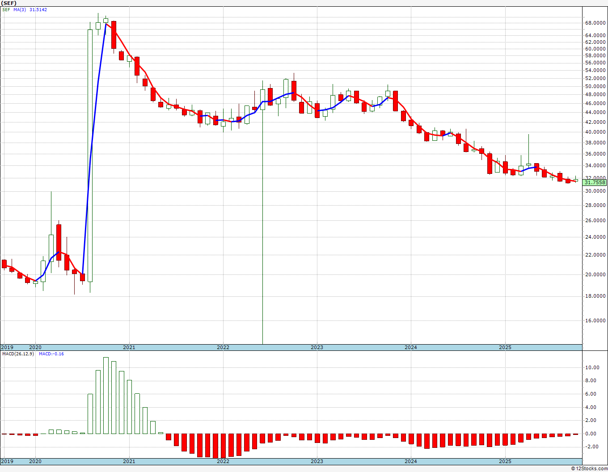
Task: Click the 20.0000 price axis label
Action: pos(595,275)
